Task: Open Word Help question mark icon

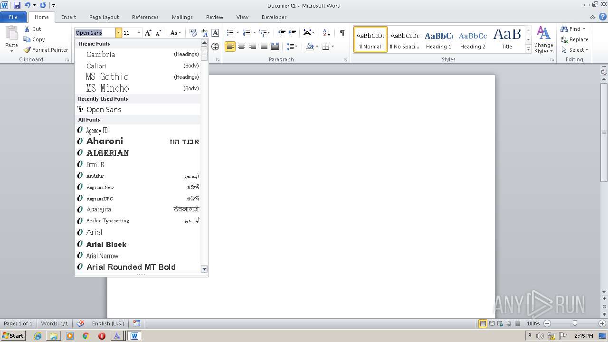Action: [x=603, y=17]
